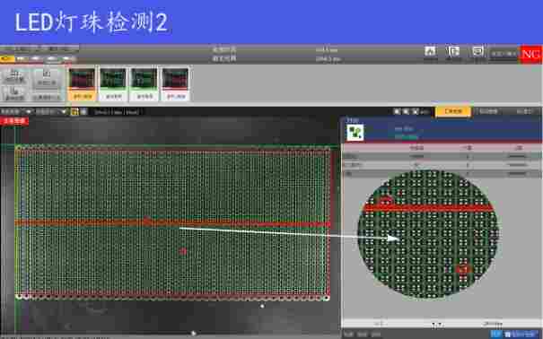This screenshot has height=339, width=543.
Task: Click the lower-left tool button in the ribbon
Action: (14, 93)
